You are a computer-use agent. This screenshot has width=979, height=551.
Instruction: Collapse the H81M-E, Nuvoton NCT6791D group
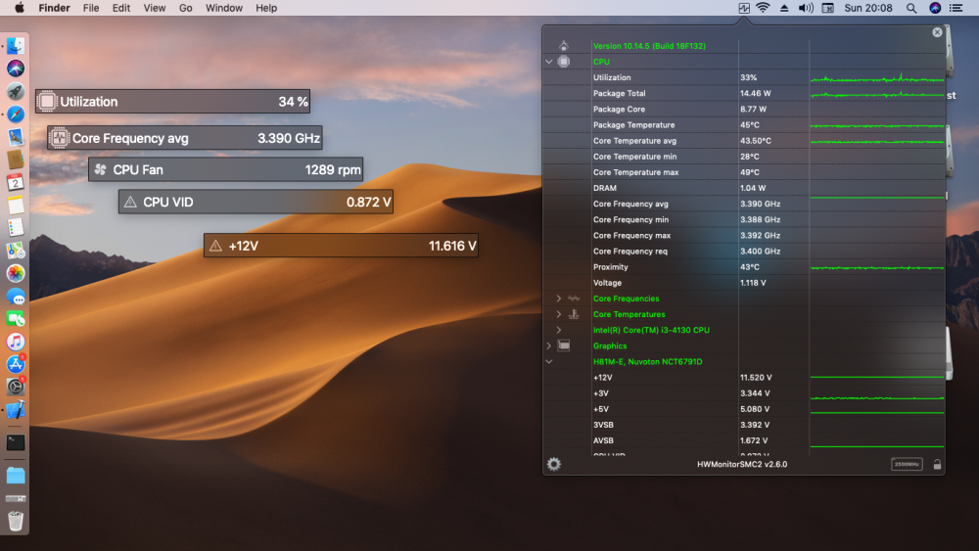click(x=549, y=361)
